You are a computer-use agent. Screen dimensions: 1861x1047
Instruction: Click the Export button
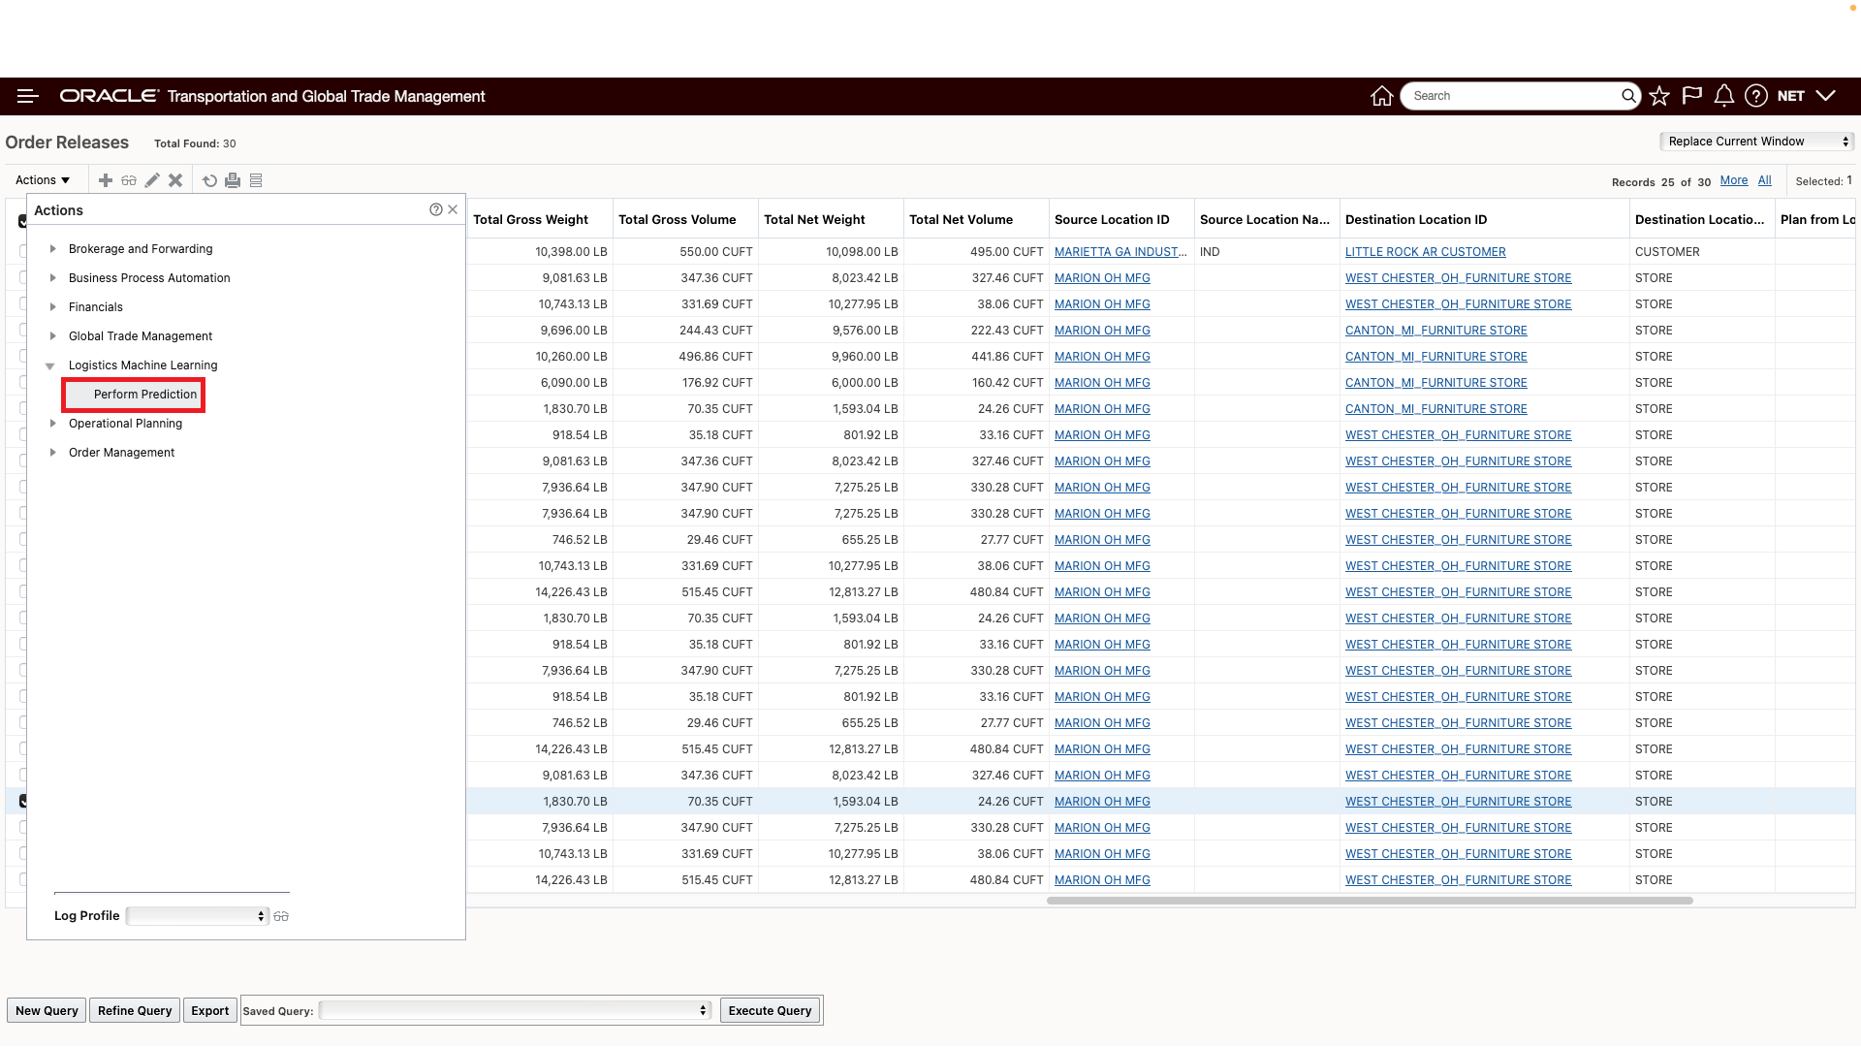[x=210, y=1010]
